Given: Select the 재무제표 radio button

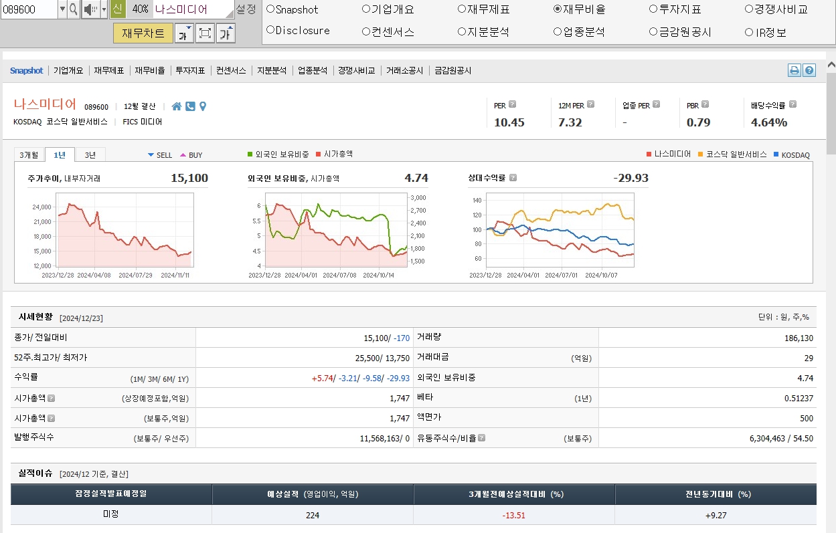Looking at the screenshot, I should [462, 9].
